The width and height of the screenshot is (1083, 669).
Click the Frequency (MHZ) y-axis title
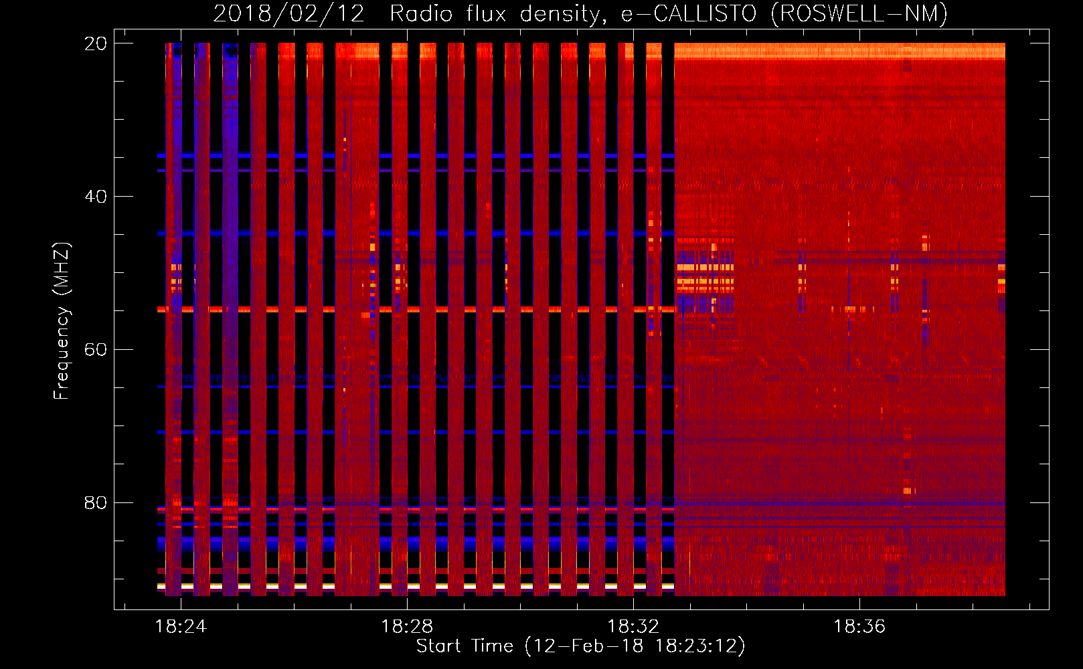[x=62, y=321]
